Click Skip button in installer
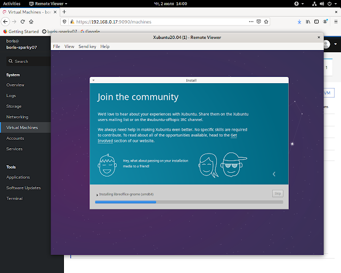Viewport: 341px width, 273px height. [x=278, y=194]
